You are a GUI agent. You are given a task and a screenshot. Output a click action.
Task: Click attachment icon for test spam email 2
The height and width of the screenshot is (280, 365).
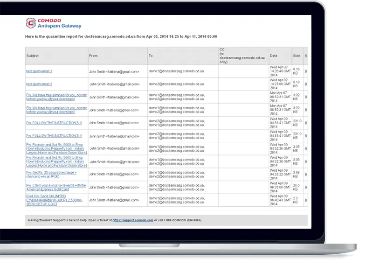pos(306,84)
